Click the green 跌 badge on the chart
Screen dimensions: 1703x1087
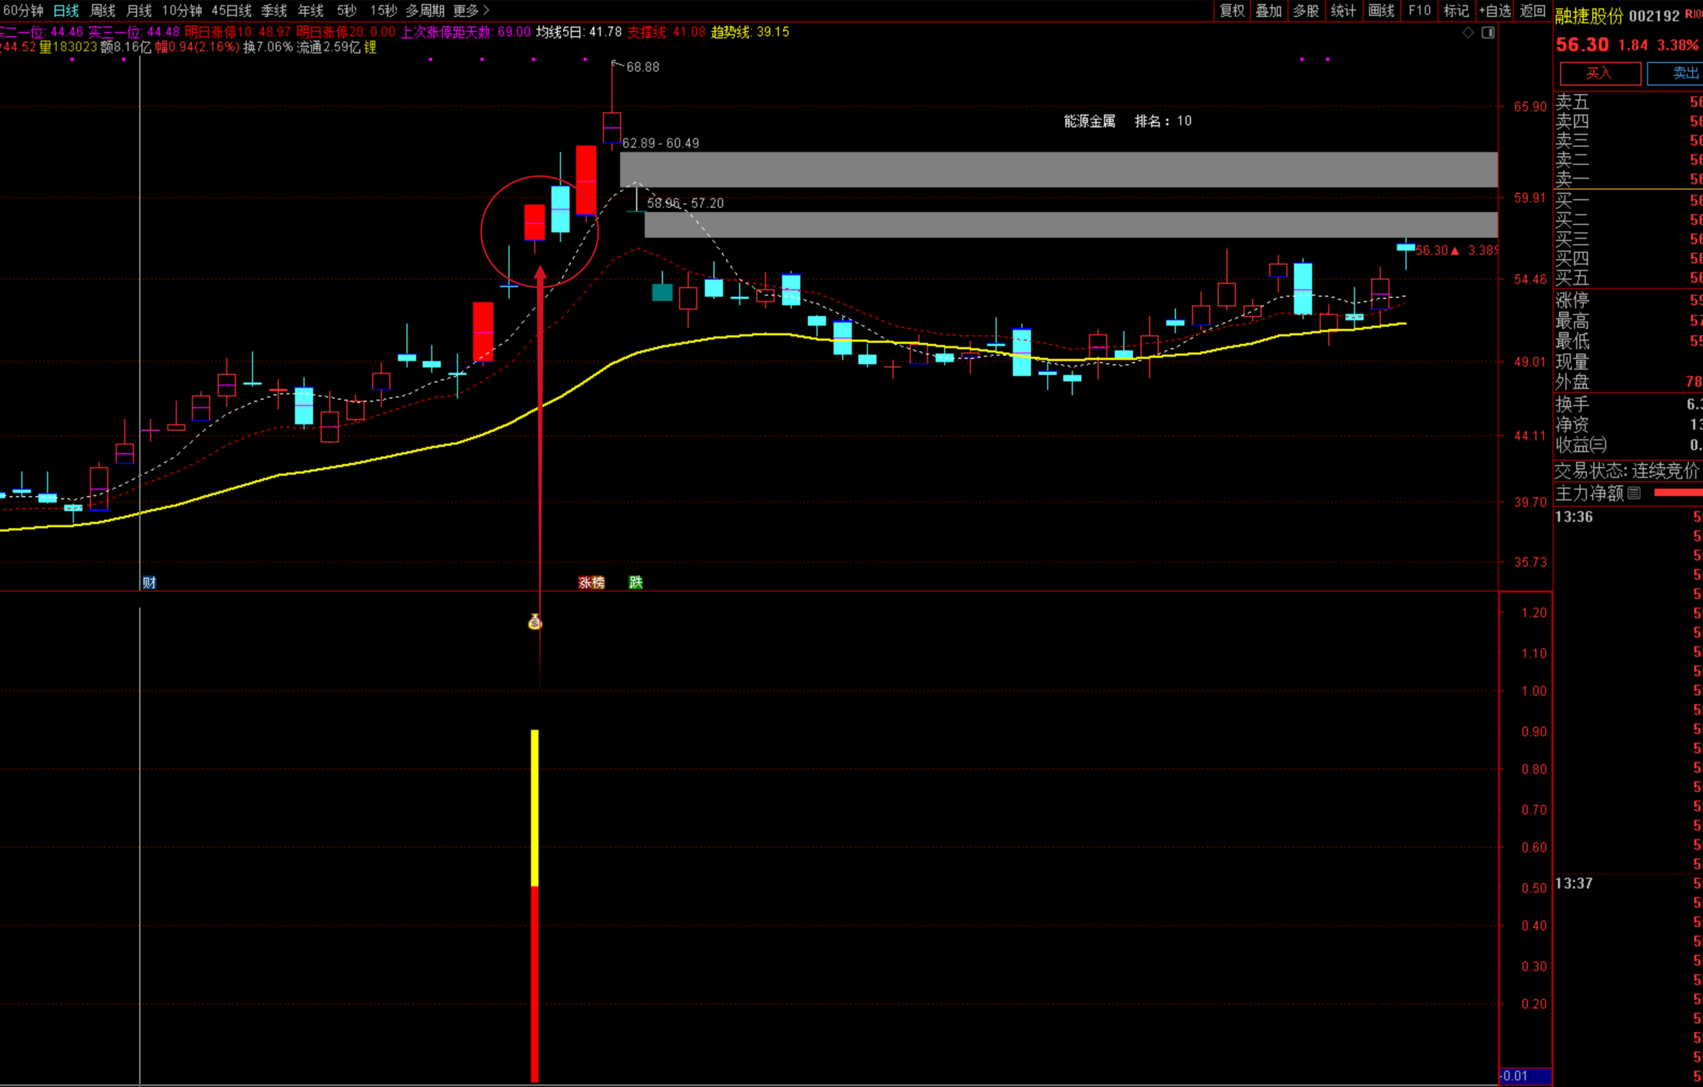(x=636, y=582)
